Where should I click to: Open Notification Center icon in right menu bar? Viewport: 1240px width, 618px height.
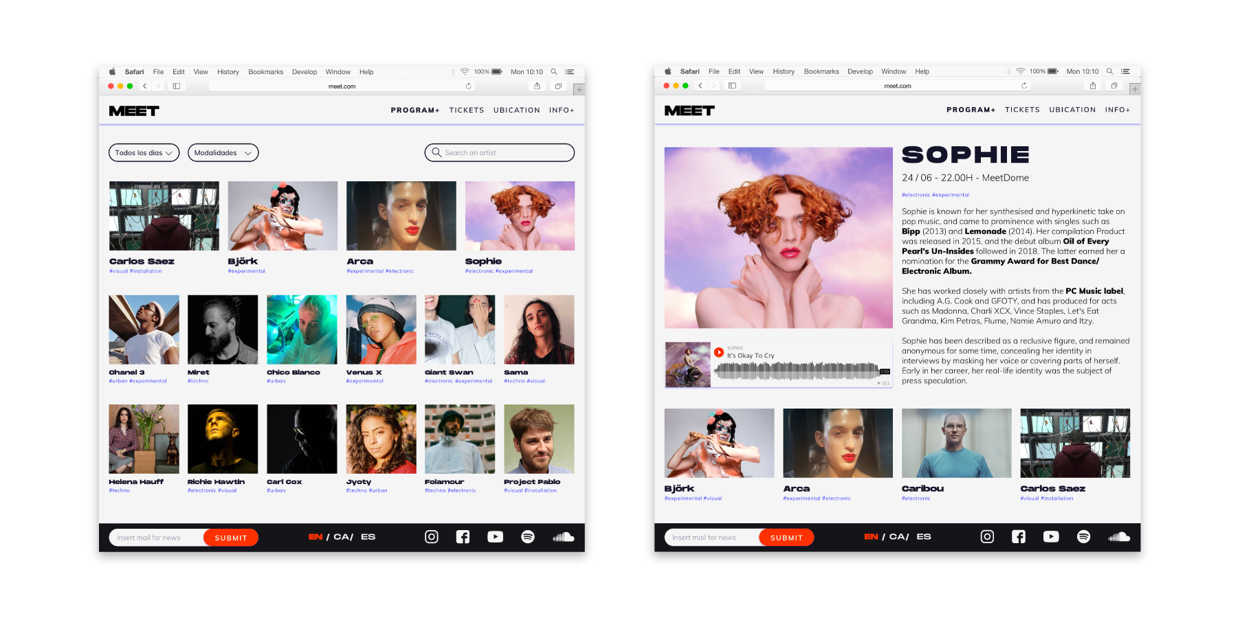tap(1125, 71)
